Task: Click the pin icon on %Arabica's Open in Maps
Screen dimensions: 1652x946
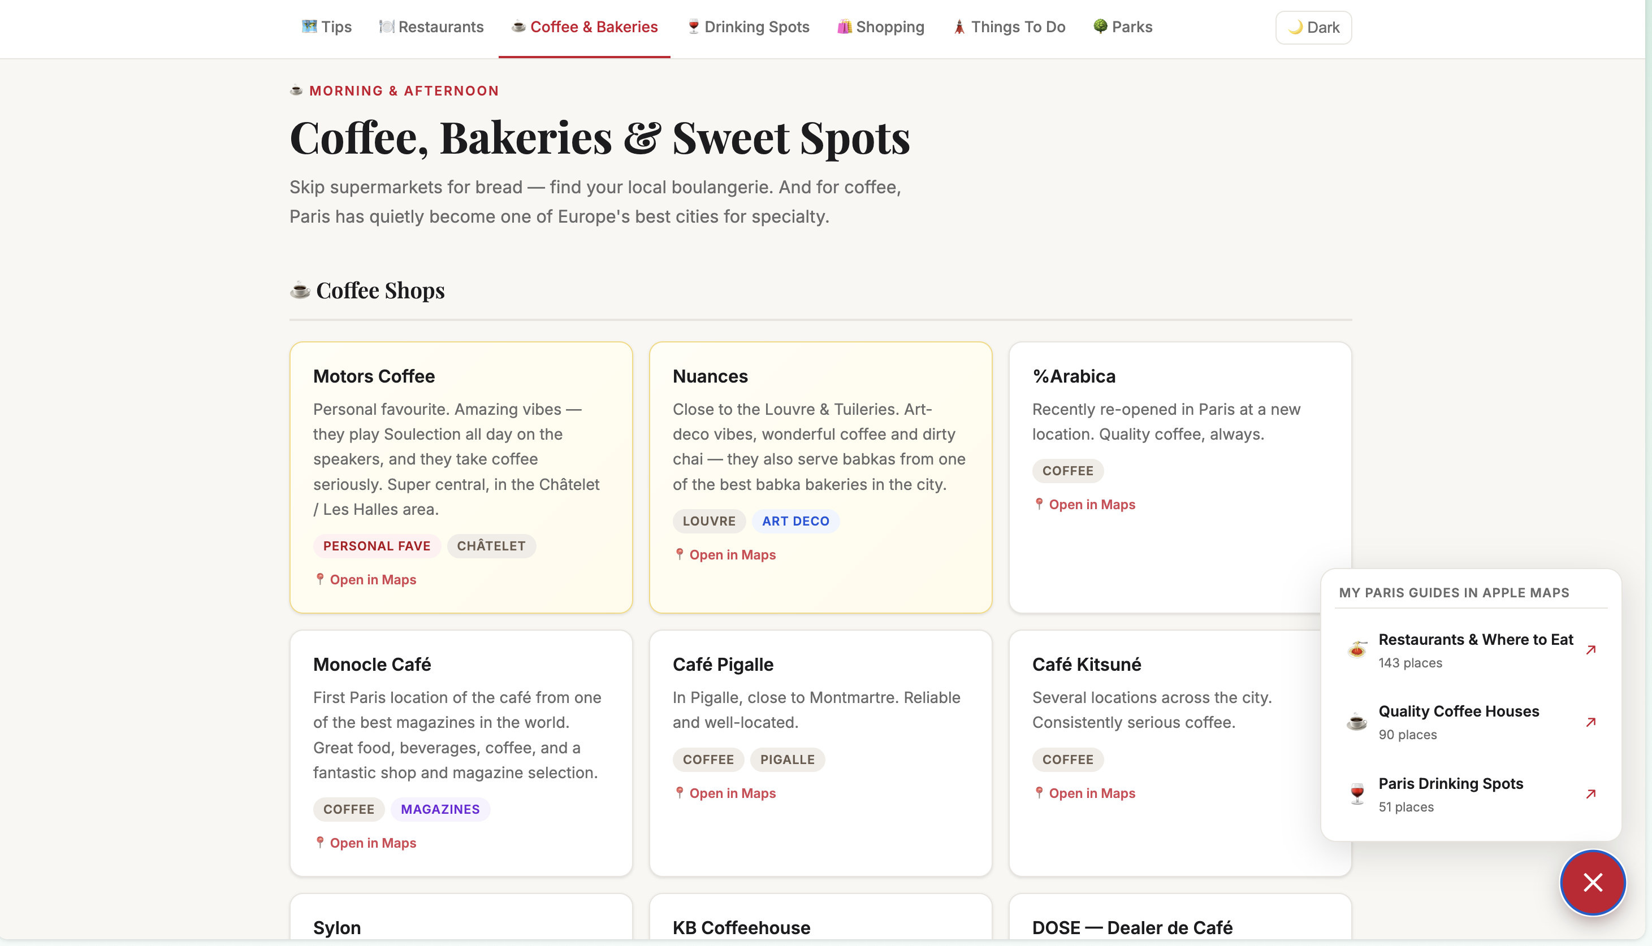Action: [1039, 504]
